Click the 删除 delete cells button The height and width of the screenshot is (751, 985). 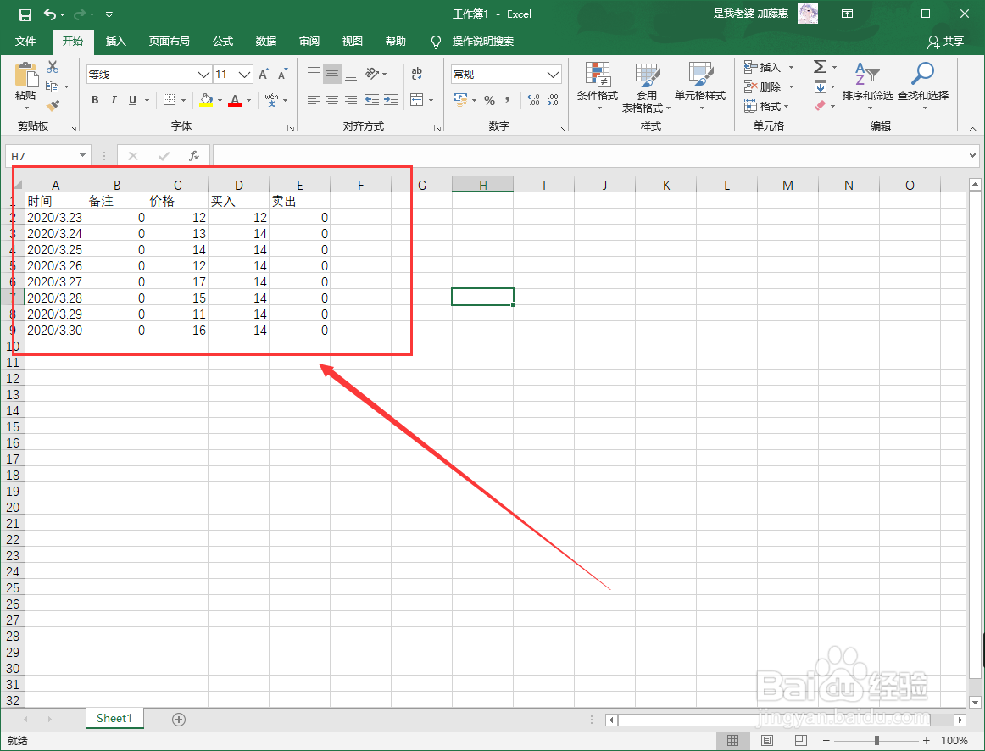(x=770, y=86)
